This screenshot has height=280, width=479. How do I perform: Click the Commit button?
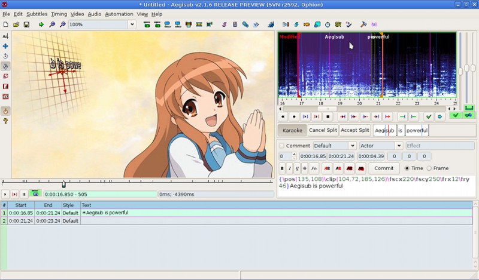tap(384, 168)
